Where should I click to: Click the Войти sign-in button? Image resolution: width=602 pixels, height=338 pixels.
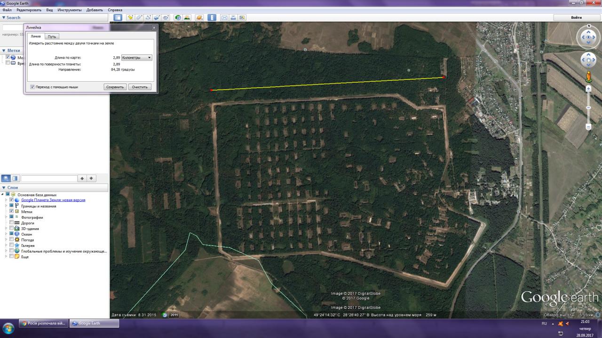(576, 17)
